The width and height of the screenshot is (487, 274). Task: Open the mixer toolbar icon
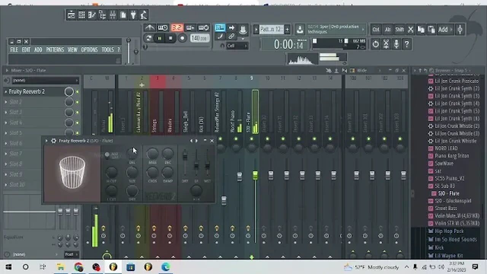coord(113,15)
